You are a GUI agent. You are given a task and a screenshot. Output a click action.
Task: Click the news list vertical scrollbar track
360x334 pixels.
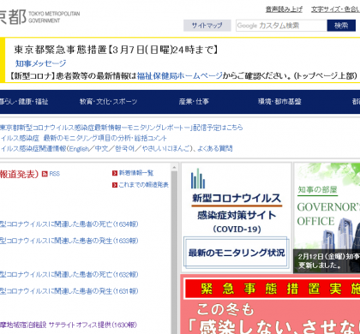[x=174, y=253]
